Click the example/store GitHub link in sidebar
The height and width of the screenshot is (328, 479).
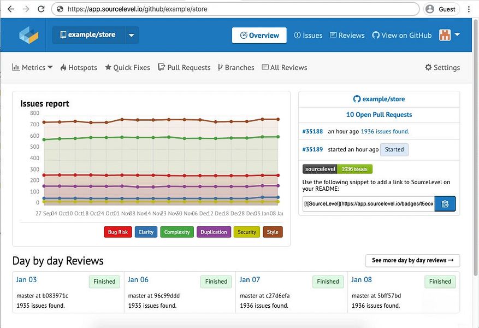[379, 99]
